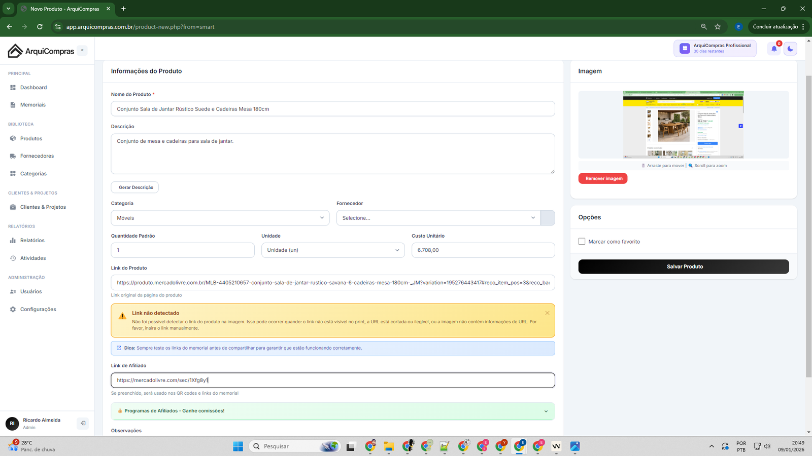The width and height of the screenshot is (812, 456).
Task: Click the 'Salvar Produto' button
Action: coord(683,267)
